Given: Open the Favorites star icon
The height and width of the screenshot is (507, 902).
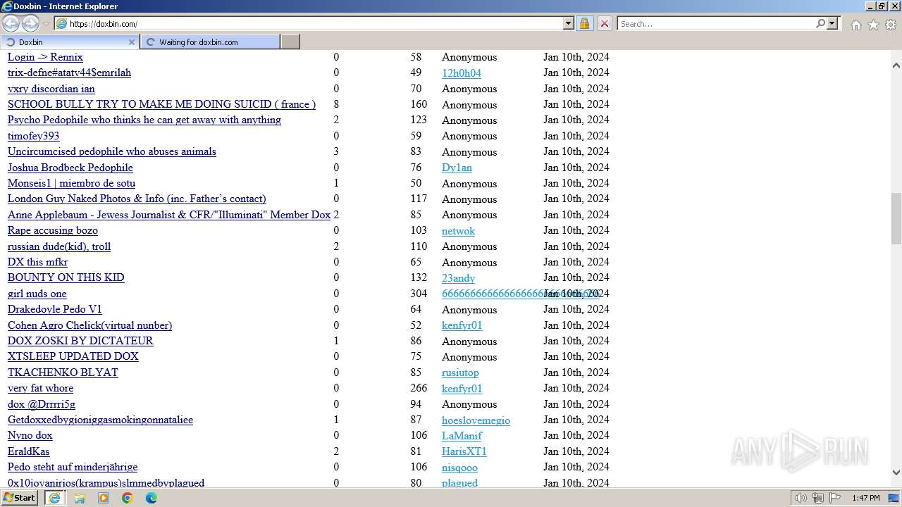Looking at the screenshot, I should pos(873,25).
